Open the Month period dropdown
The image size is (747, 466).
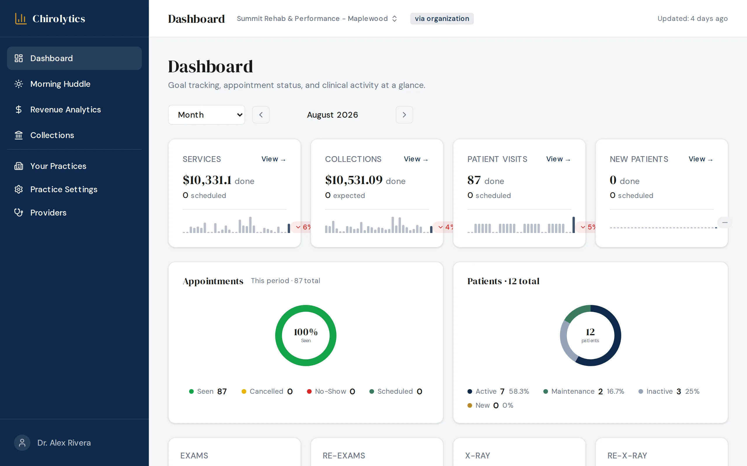[207, 115]
